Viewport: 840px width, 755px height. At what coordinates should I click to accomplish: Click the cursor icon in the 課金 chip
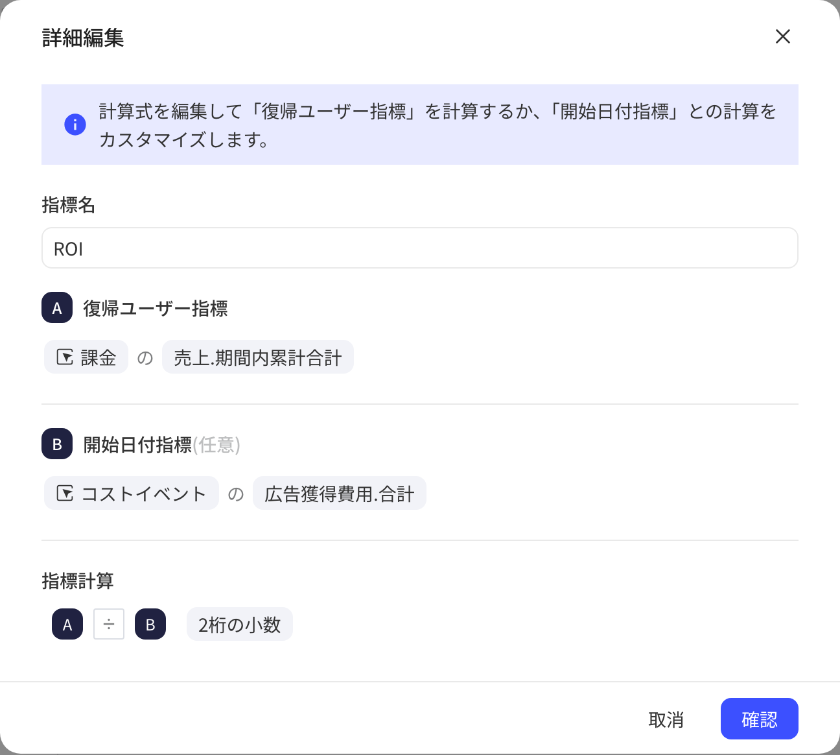tap(65, 357)
